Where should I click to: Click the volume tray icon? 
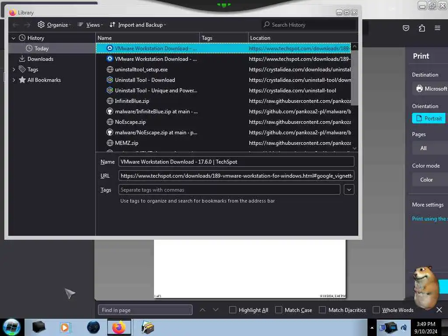(404, 327)
